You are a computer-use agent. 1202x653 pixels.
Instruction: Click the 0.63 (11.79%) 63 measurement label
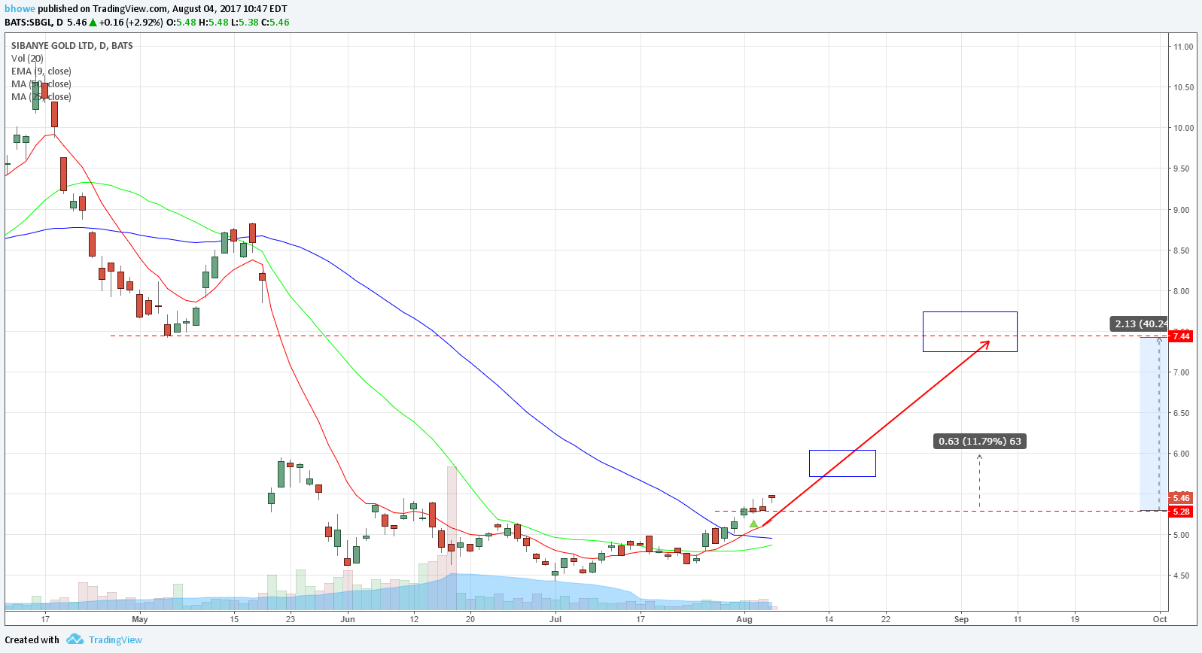tap(980, 442)
